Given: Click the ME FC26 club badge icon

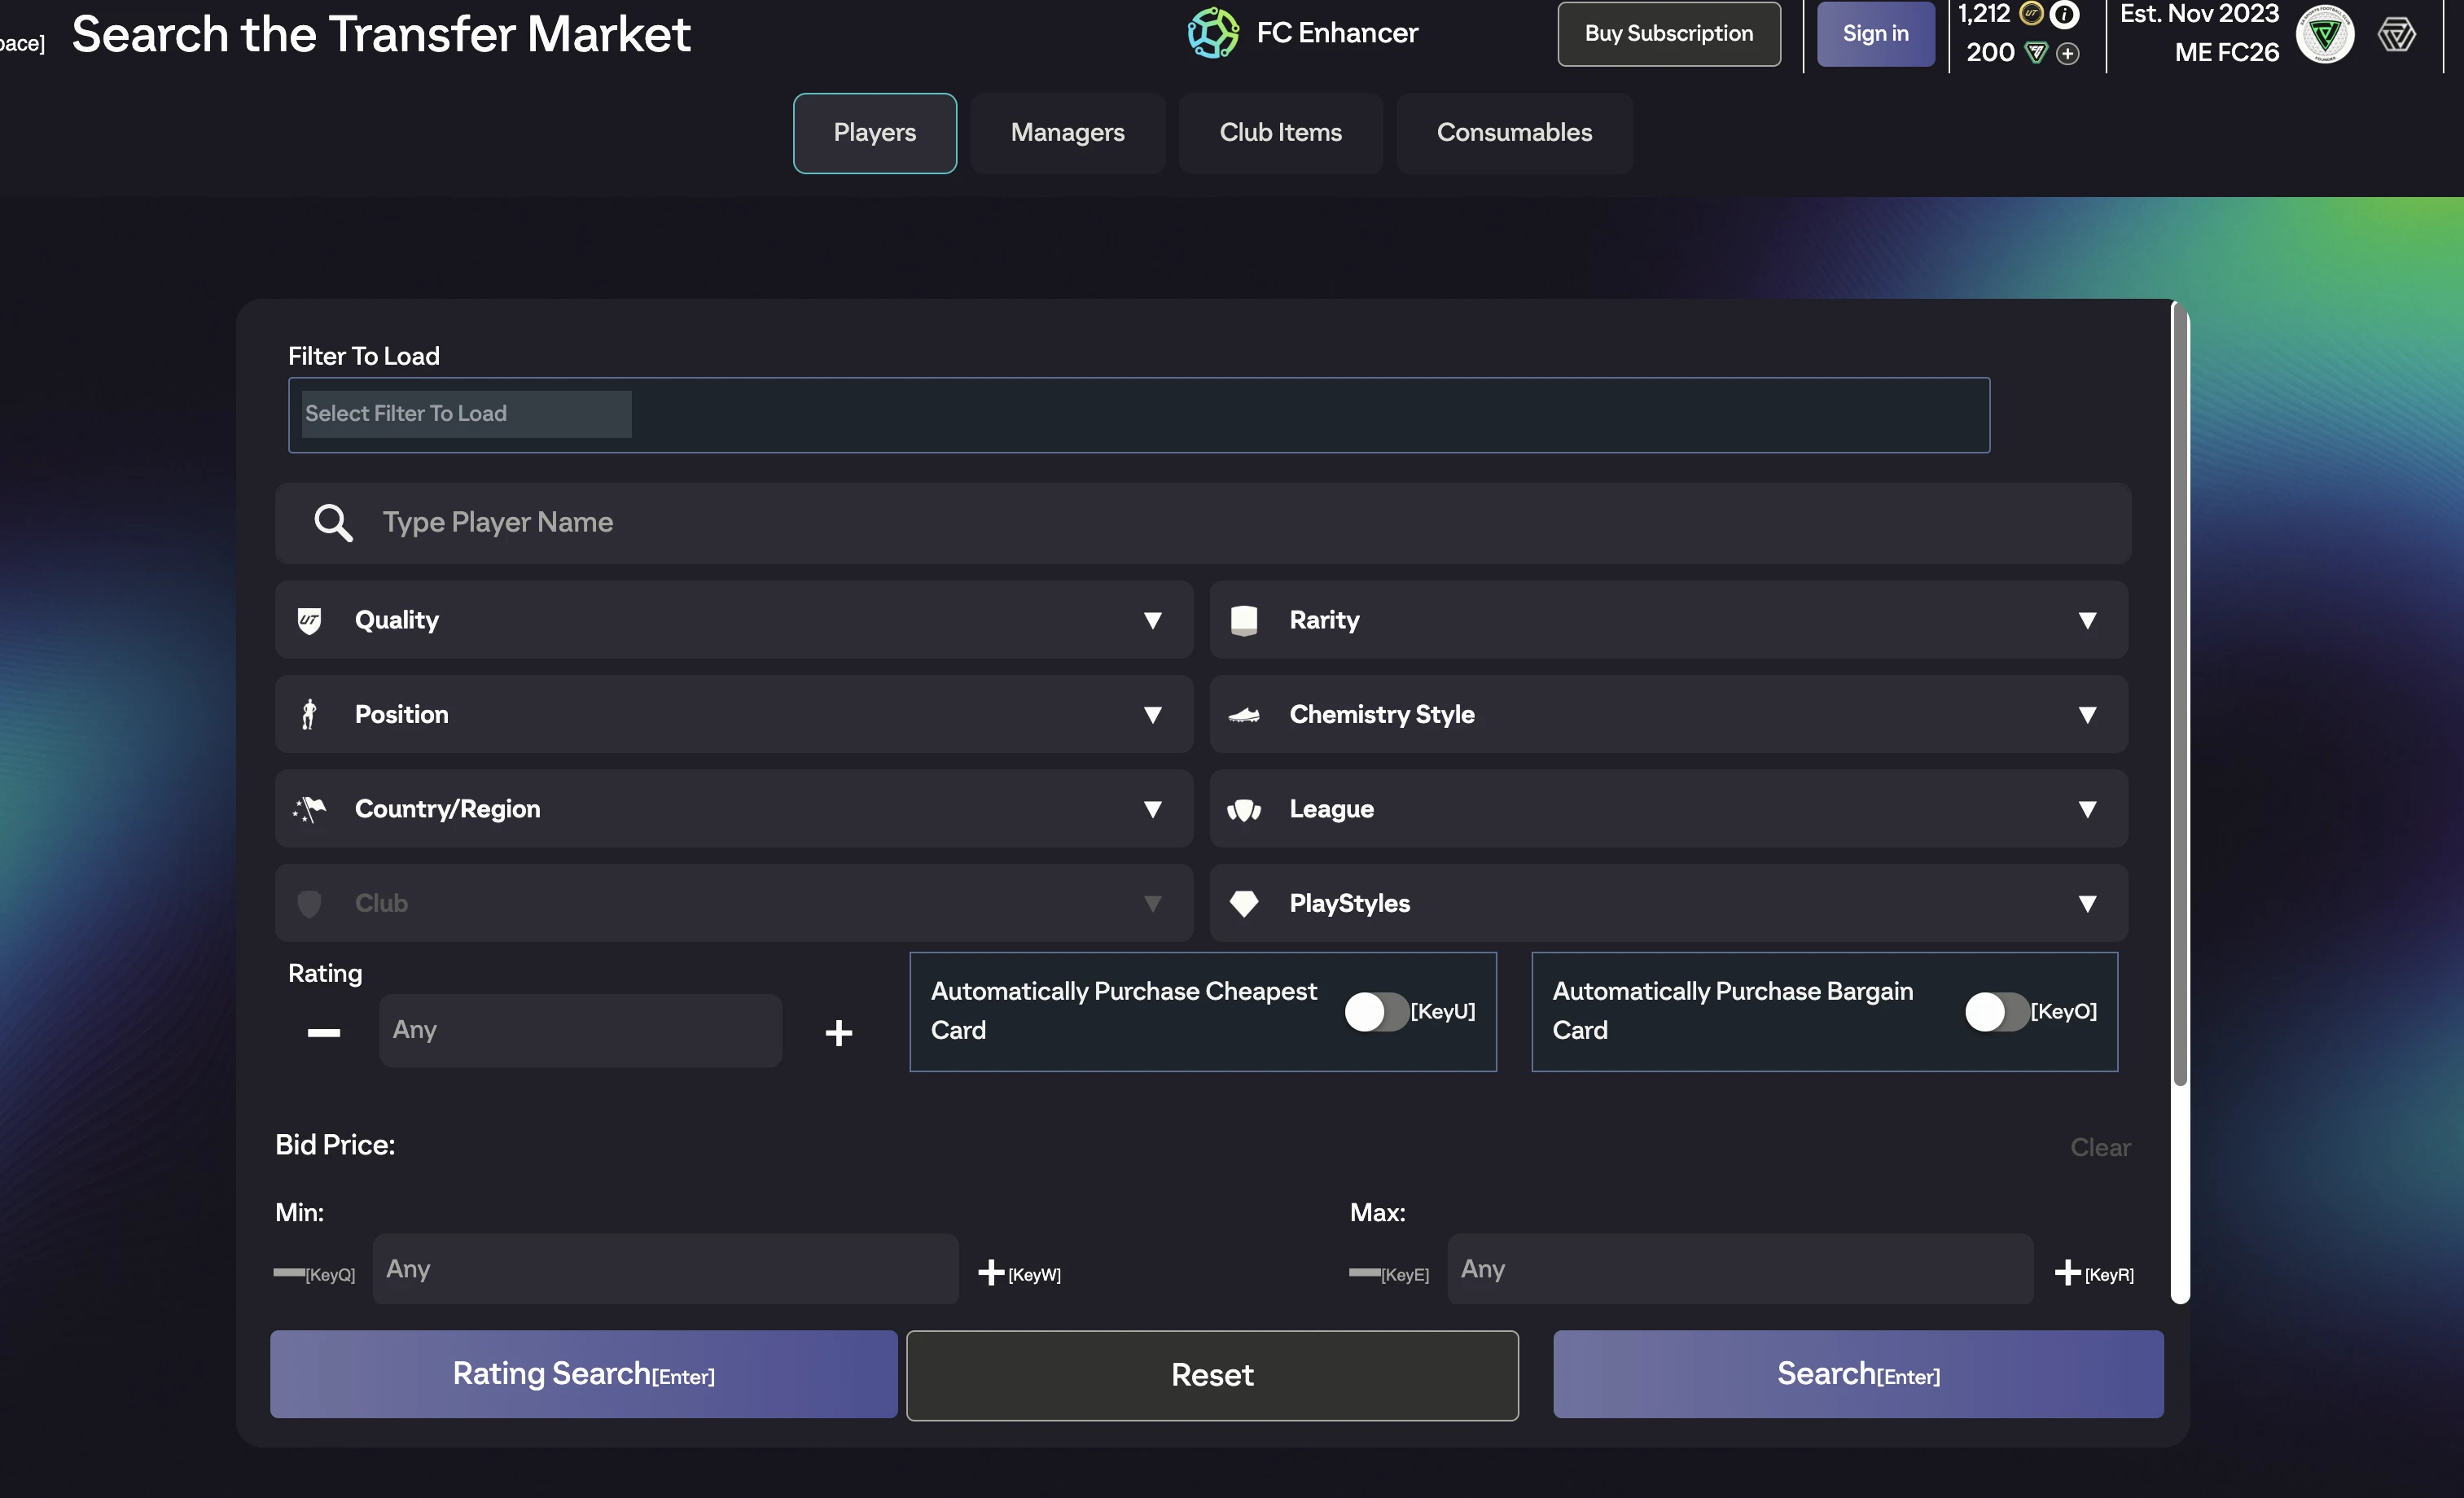Looking at the screenshot, I should tap(2324, 34).
